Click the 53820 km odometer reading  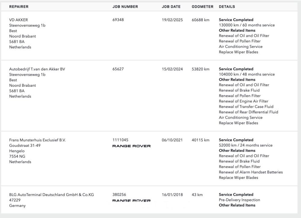pyautogui.click(x=200, y=69)
